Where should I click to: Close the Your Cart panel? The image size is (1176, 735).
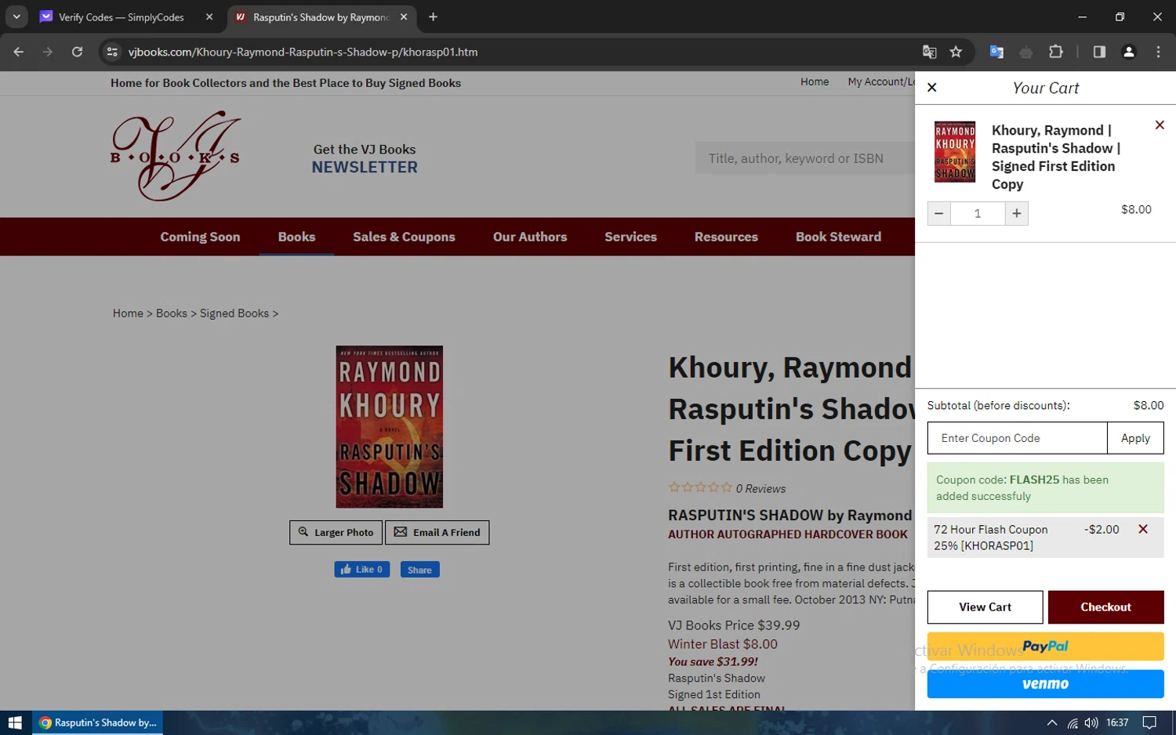[x=931, y=88]
